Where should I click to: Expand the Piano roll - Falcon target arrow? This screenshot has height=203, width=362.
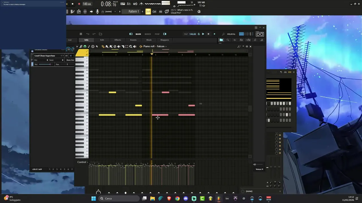click(x=166, y=47)
